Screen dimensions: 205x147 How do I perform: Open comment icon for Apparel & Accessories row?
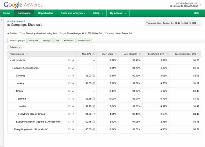pyautogui.click(x=69, y=68)
